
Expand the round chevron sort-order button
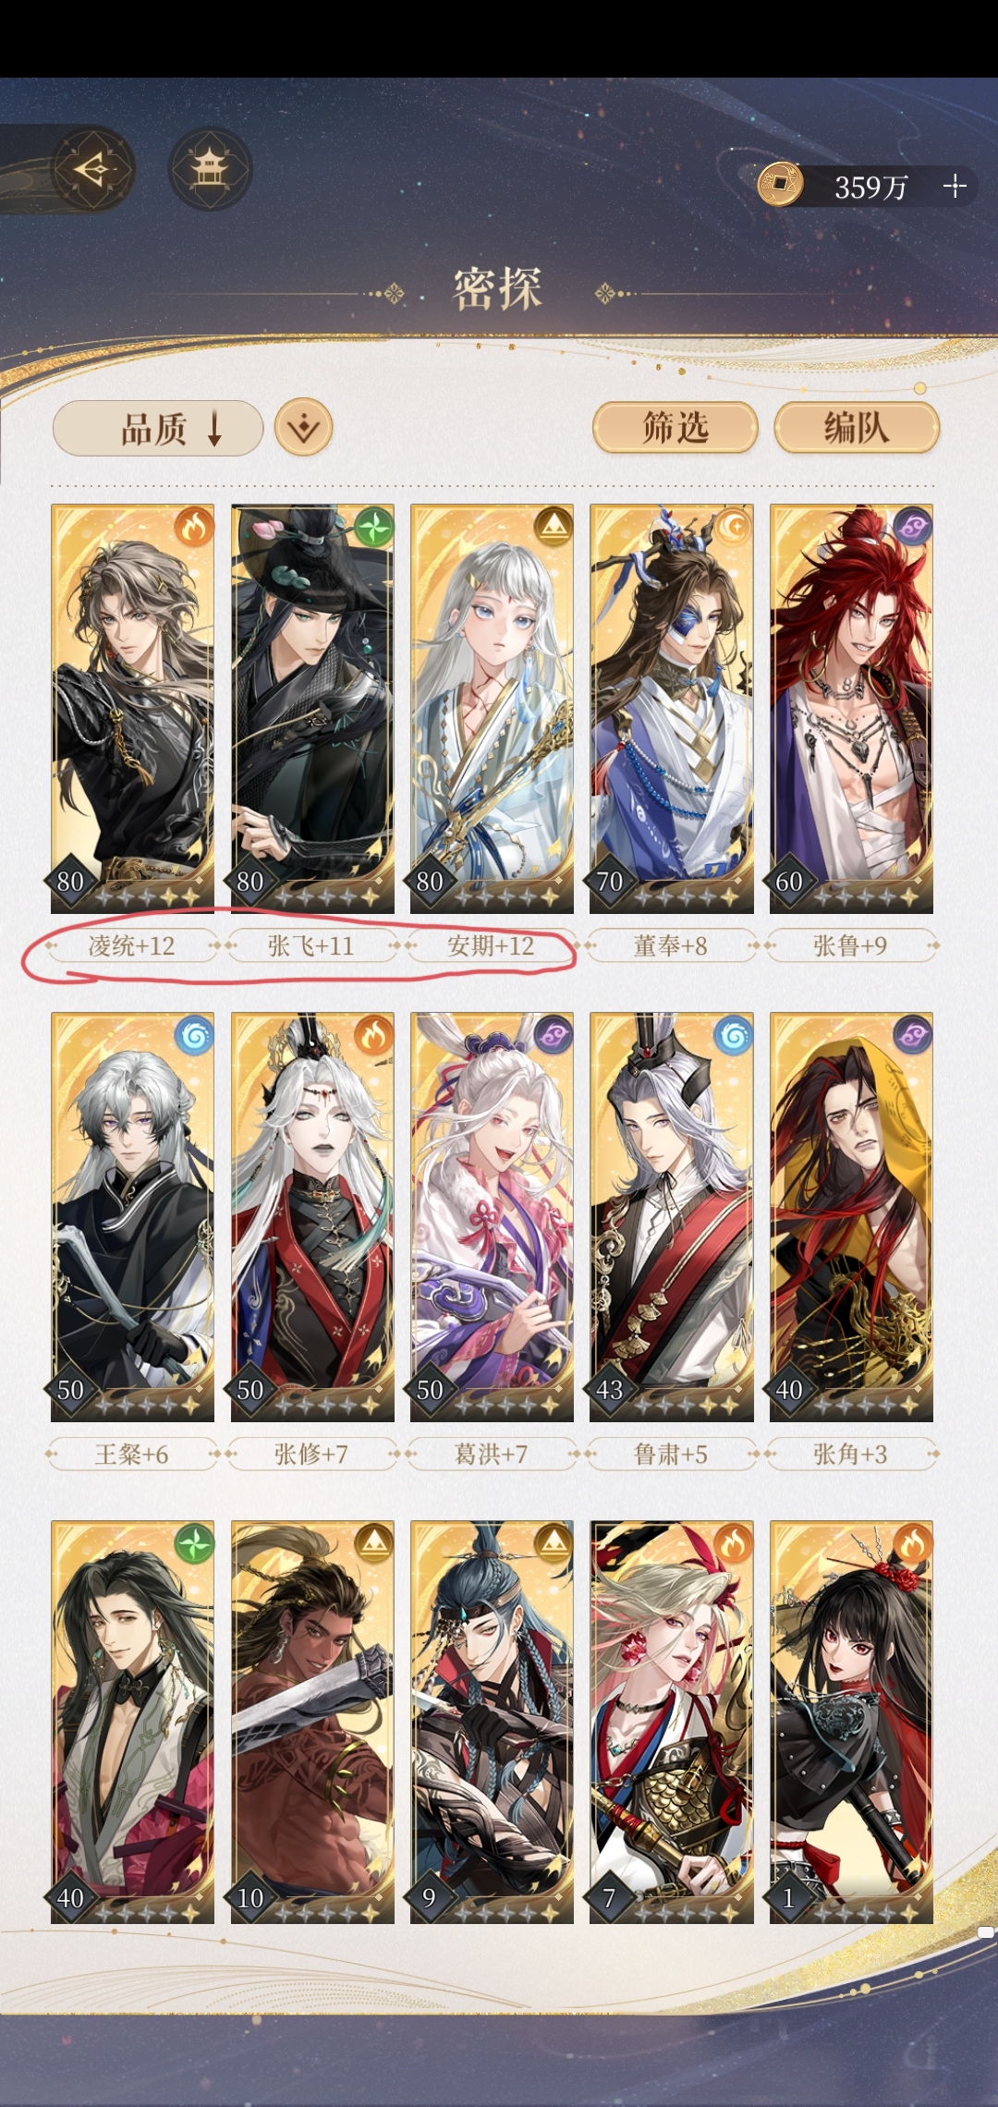tap(304, 428)
